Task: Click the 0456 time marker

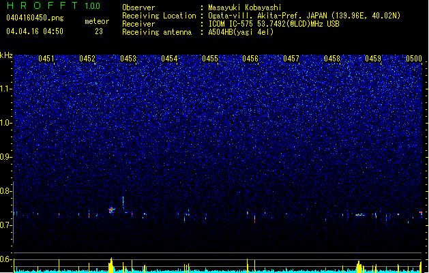Action: [250, 59]
